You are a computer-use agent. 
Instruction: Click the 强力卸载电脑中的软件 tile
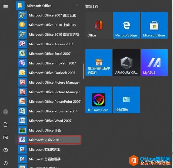(99, 63)
